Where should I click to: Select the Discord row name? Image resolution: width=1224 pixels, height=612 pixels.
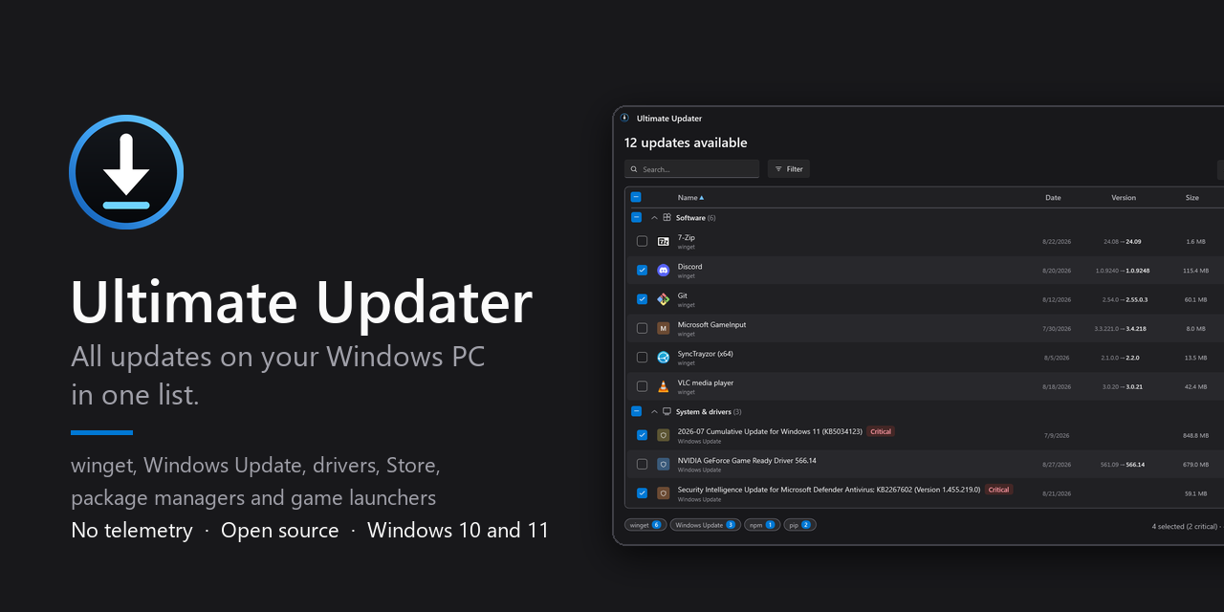point(689,267)
